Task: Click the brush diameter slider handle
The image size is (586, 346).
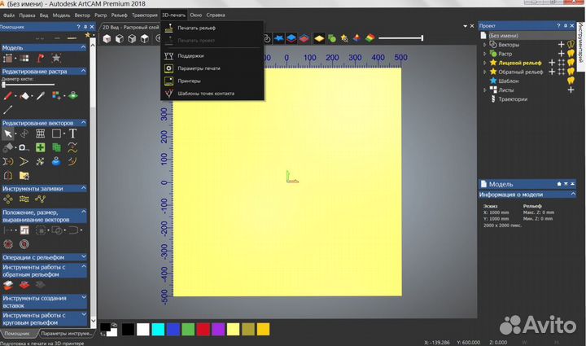Action: tap(4, 85)
